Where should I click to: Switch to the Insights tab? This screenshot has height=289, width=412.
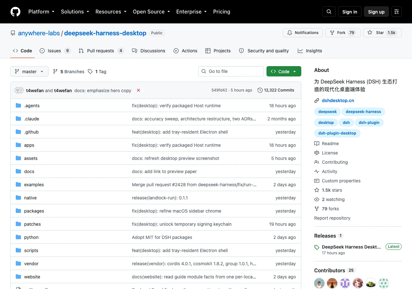pyautogui.click(x=310, y=51)
